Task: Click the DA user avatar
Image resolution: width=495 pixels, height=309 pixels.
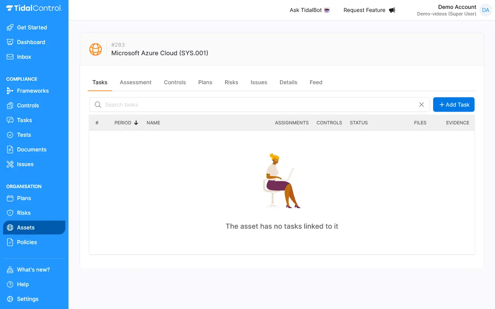Action: point(485,10)
